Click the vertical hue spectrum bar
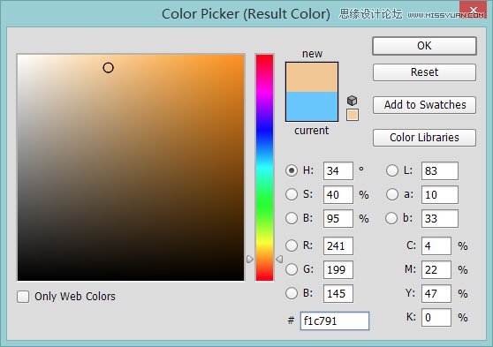493x347 pixels. pos(264,168)
